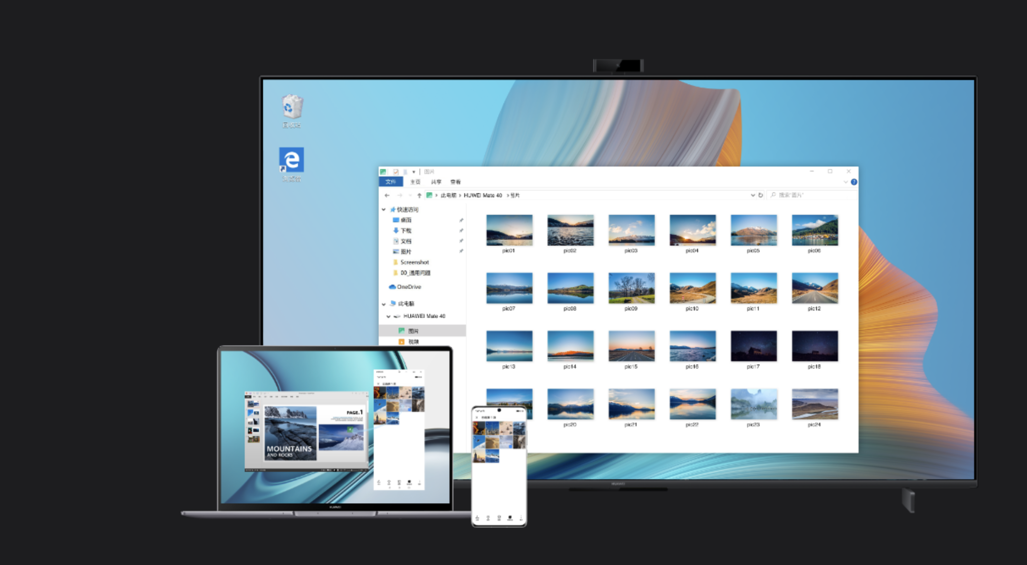Click the search pictures box in Explorer
1027x565 pixels.
point(812,195)
